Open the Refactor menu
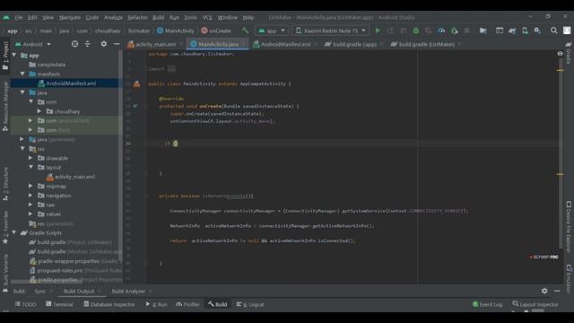 (x=137, y=18)
